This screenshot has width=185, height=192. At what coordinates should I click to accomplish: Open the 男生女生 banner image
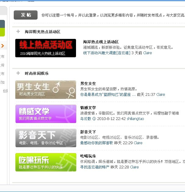(46, 90)
